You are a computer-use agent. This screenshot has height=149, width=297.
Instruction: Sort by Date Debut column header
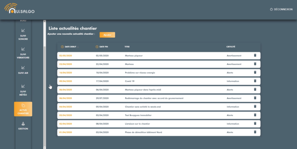(x=70, y=46)
